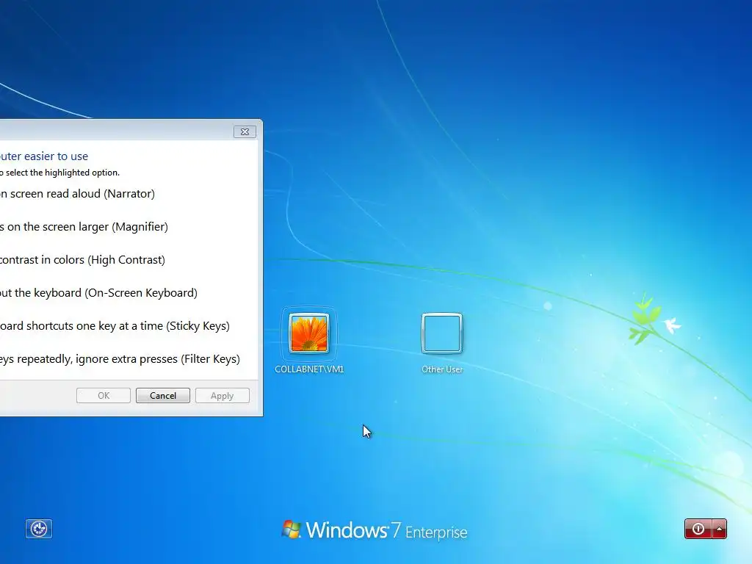Enable the Magnifier option
752x564 pixels.
[x=84, y=227]
